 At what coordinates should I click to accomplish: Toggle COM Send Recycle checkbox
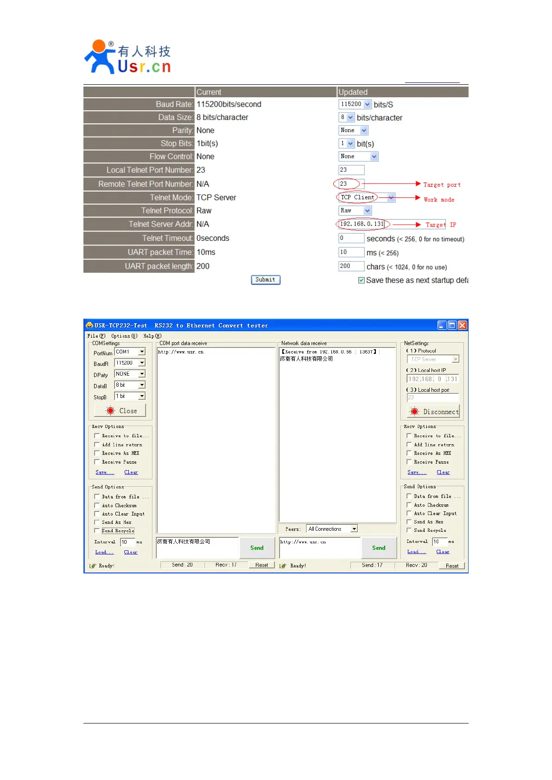pos(97,530)
